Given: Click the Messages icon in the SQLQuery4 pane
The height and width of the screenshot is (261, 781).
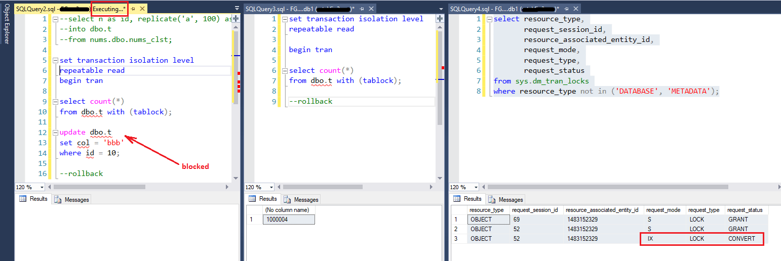Looking at the screenshot, I should (x=492, y=199).
